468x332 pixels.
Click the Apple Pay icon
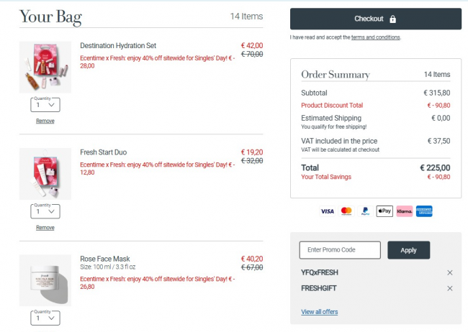(x=384, y=211)
